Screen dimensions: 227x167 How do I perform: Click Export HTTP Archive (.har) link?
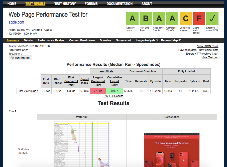click(x=202, y=54)
